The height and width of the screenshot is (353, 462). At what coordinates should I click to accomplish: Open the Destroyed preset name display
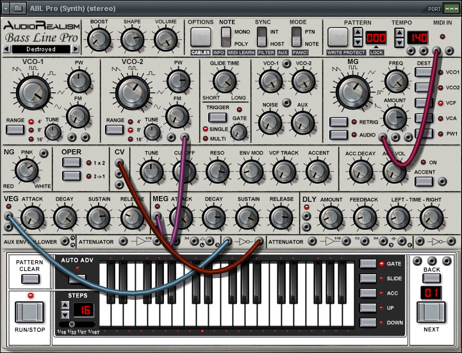coord(41,49)
